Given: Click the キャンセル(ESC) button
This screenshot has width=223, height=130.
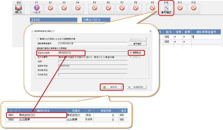Looking at the screenshot, I should pos(137,87).
